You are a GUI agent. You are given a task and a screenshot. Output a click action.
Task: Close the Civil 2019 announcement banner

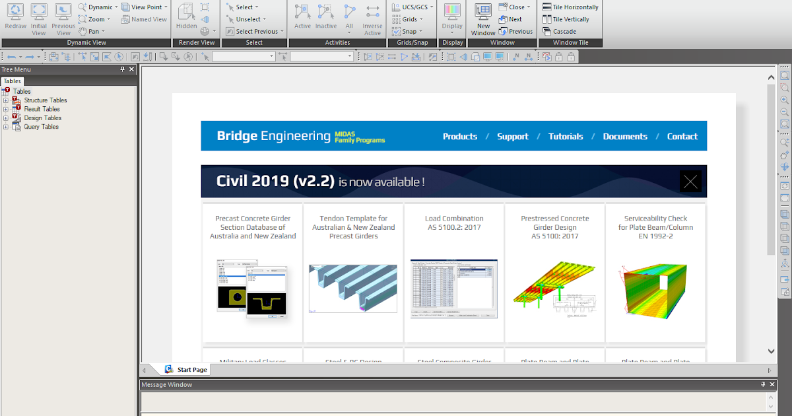691,182
